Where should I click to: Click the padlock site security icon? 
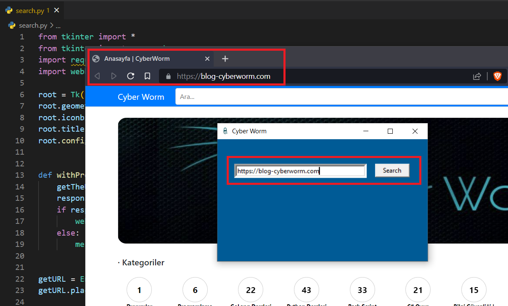[x=169, y=76]
